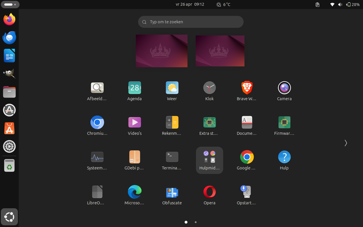Open the date and time menu
This screenshot has width=363, height=227.
[190, 5]
